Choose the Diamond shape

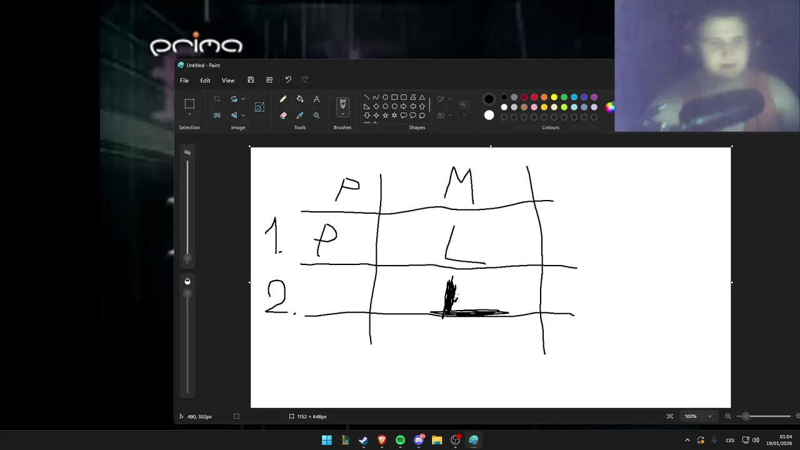376,106
